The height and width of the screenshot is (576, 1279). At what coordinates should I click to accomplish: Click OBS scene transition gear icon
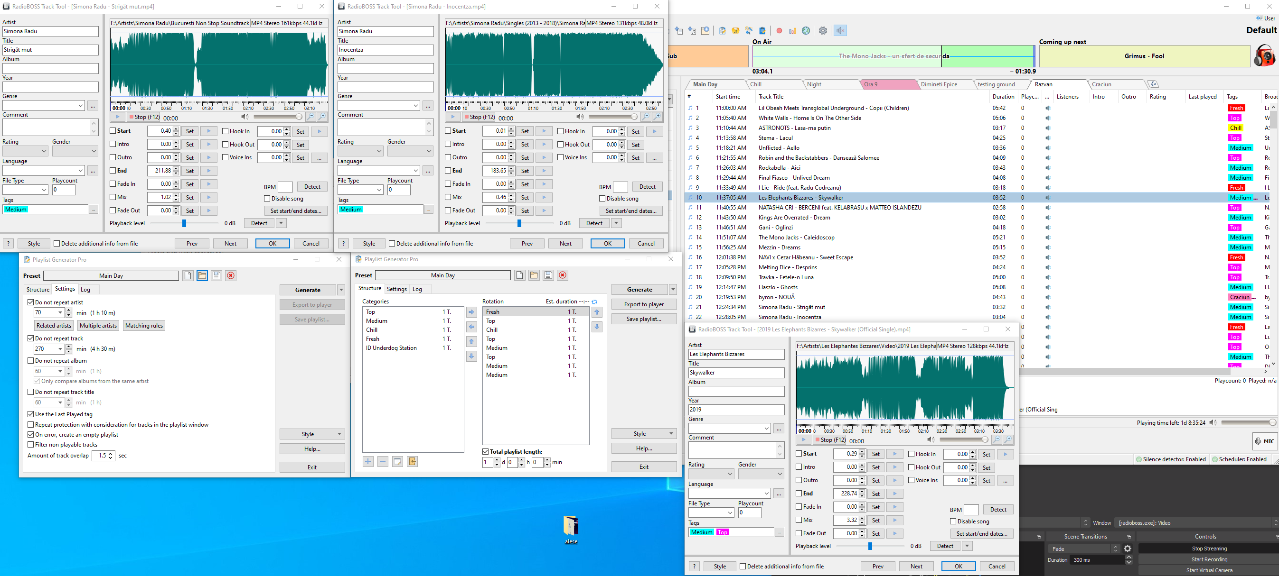tap(1128, 548)
